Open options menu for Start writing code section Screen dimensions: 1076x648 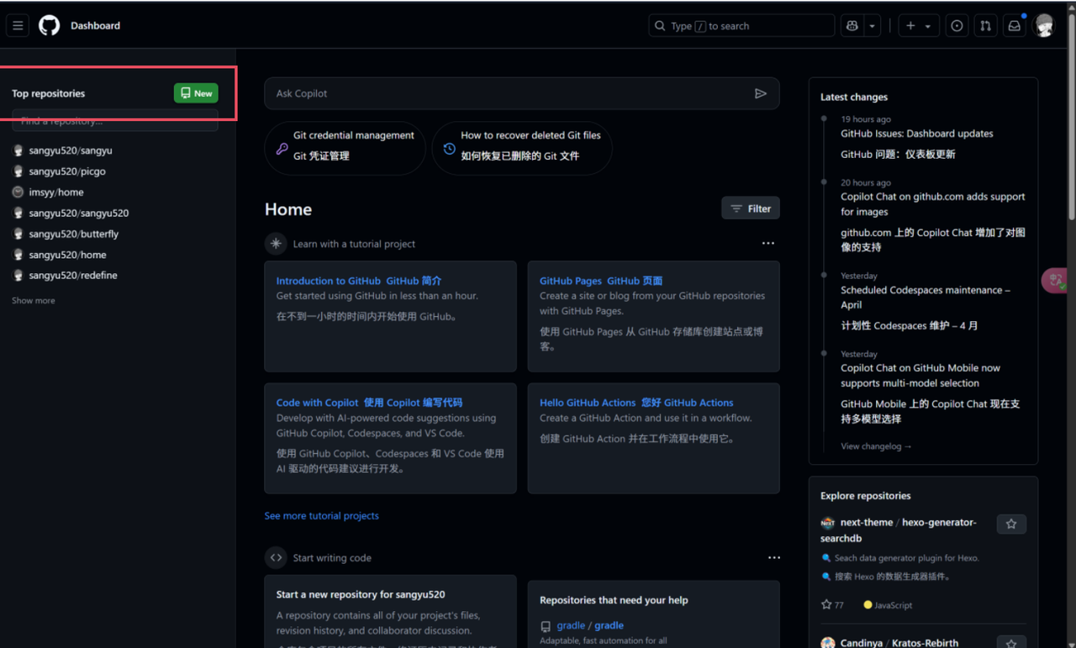coord(773,558)
